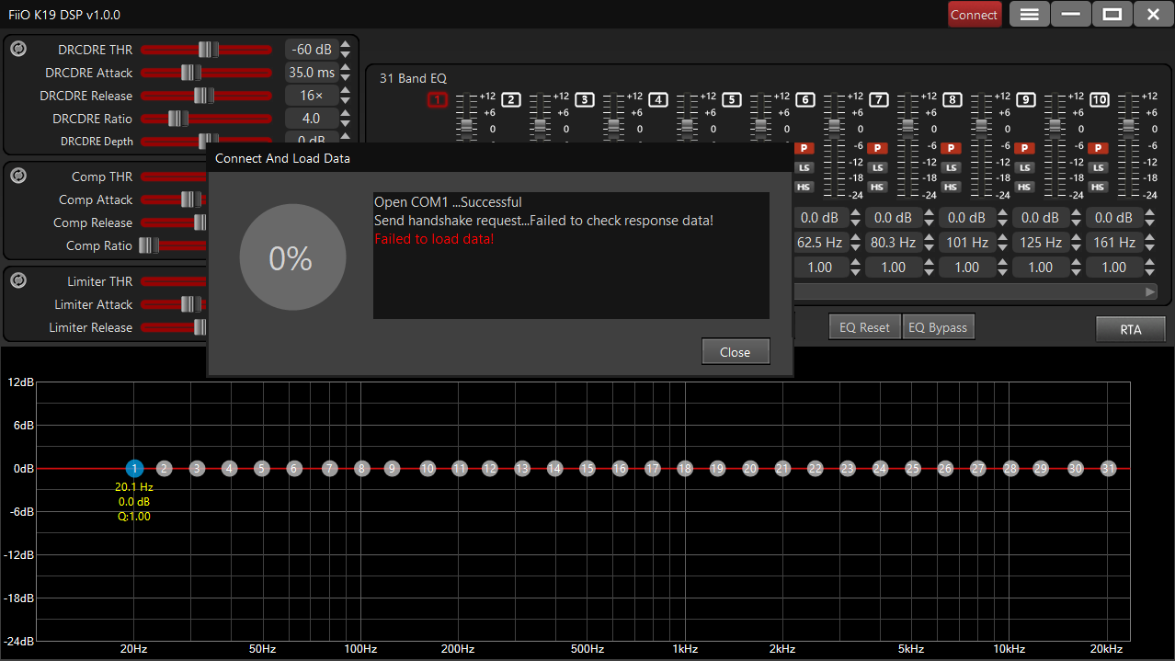Enable high shelf HS on band 10
Screen dimensions: 1175x661
(1099, 187)
